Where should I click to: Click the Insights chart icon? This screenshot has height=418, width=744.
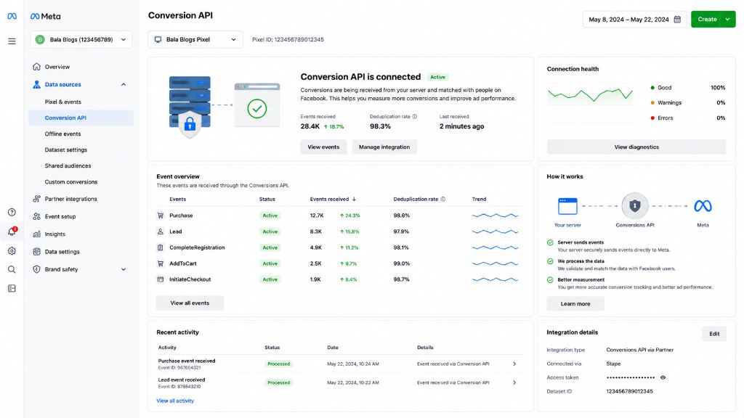click(36, 234)
